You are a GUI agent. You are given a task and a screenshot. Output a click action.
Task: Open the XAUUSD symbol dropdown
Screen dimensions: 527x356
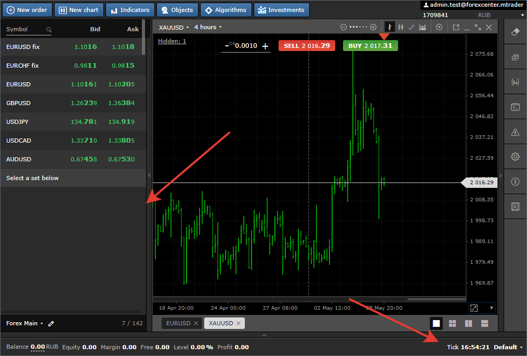(174, 27)
